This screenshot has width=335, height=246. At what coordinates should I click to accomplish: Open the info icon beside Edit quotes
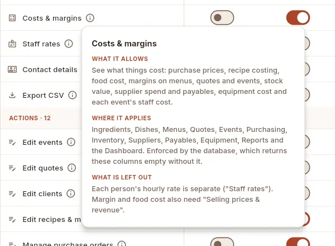point(72,168)
